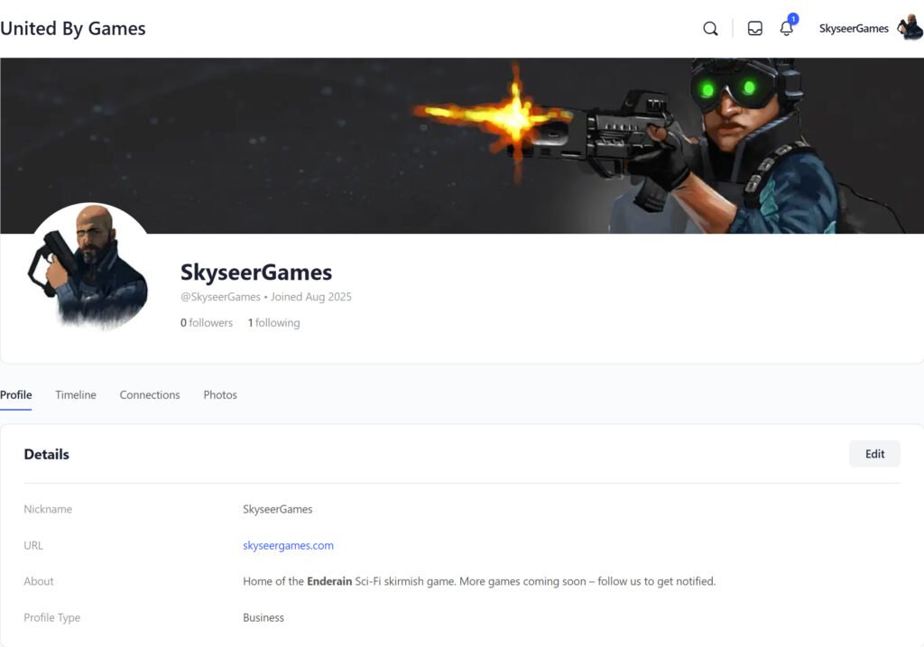Select the Profile tab
Image resolution: width=924 pixels, height=647 pixels.
click(x=16, y=395)
